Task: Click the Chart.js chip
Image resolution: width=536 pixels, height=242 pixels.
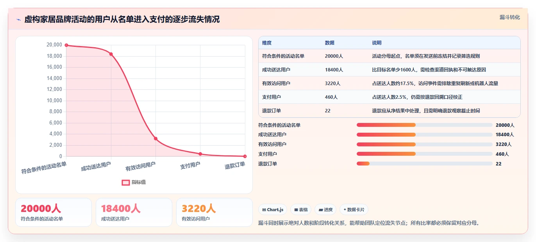Action: [273, 210]
